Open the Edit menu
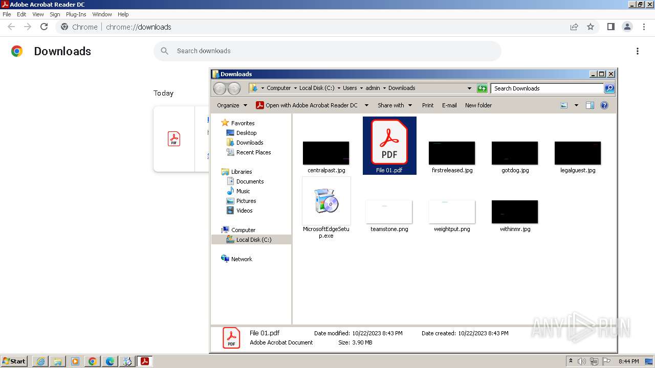The height and width of the screenshot is (368, 655). point(21,14)
